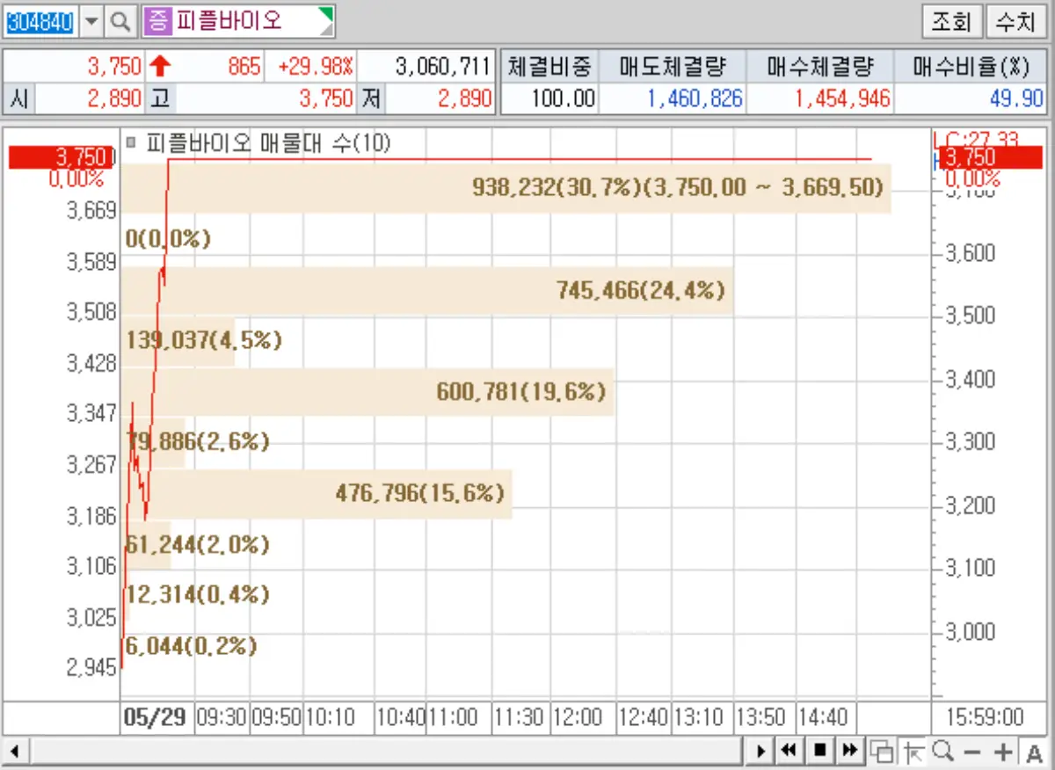Toggle the crosshair cursor mode tool
Viewport: 1055px width, 770px height.
[913, 751]
